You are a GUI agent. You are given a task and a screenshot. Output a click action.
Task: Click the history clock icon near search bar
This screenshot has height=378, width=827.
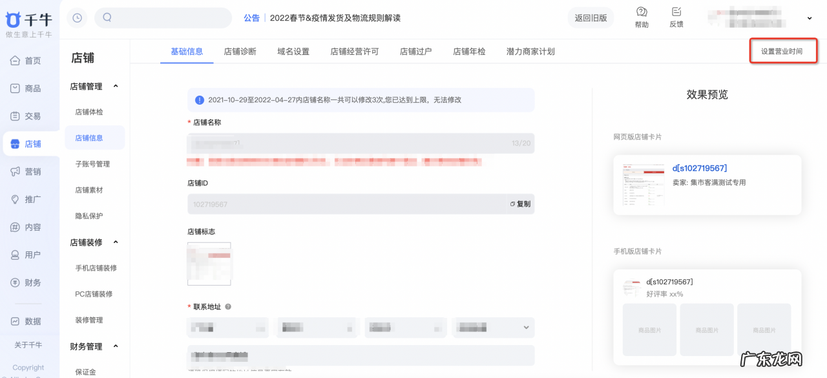[x=76, y=17]
